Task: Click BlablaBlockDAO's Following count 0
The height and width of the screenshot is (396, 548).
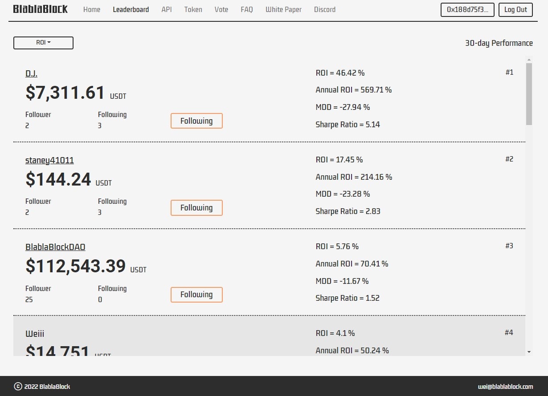Action: (x=100, y=299)
